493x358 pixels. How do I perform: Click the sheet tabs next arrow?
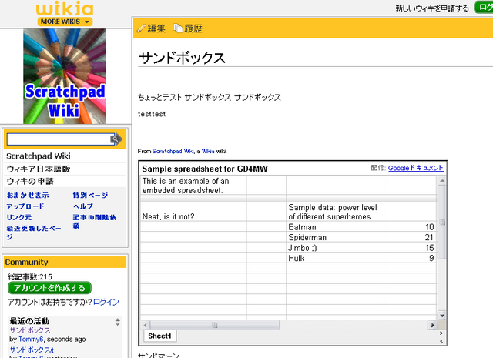(441, 333)
